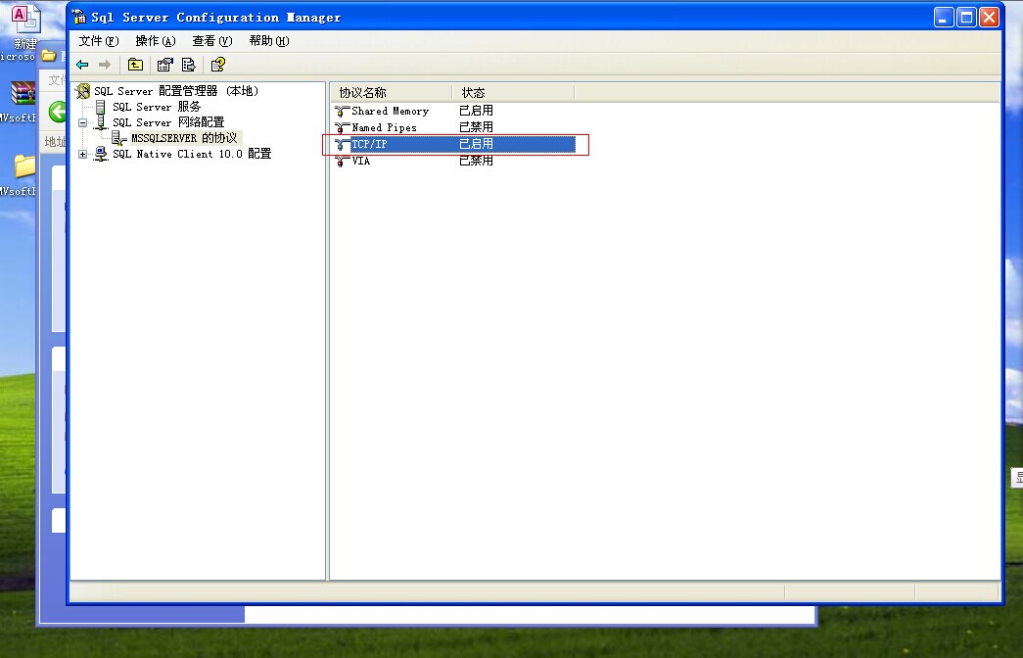Click the VIA protocol icon
1023x658 pixels.
click(x=342, y=161)
